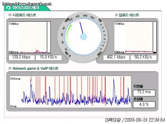Click the 15.0 KB/s download field
167x124 pixels.
tap(49, 58)
